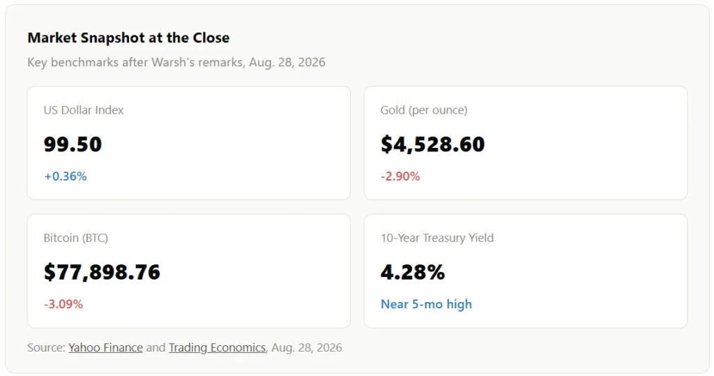
Task: Click the Key benchmarks subtitle text
Action: pos(176,63)
